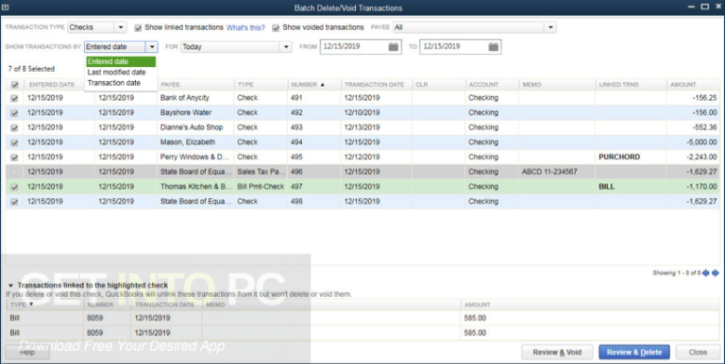Select the Mason, Elizabeth payee cell

tap(195, 142)
